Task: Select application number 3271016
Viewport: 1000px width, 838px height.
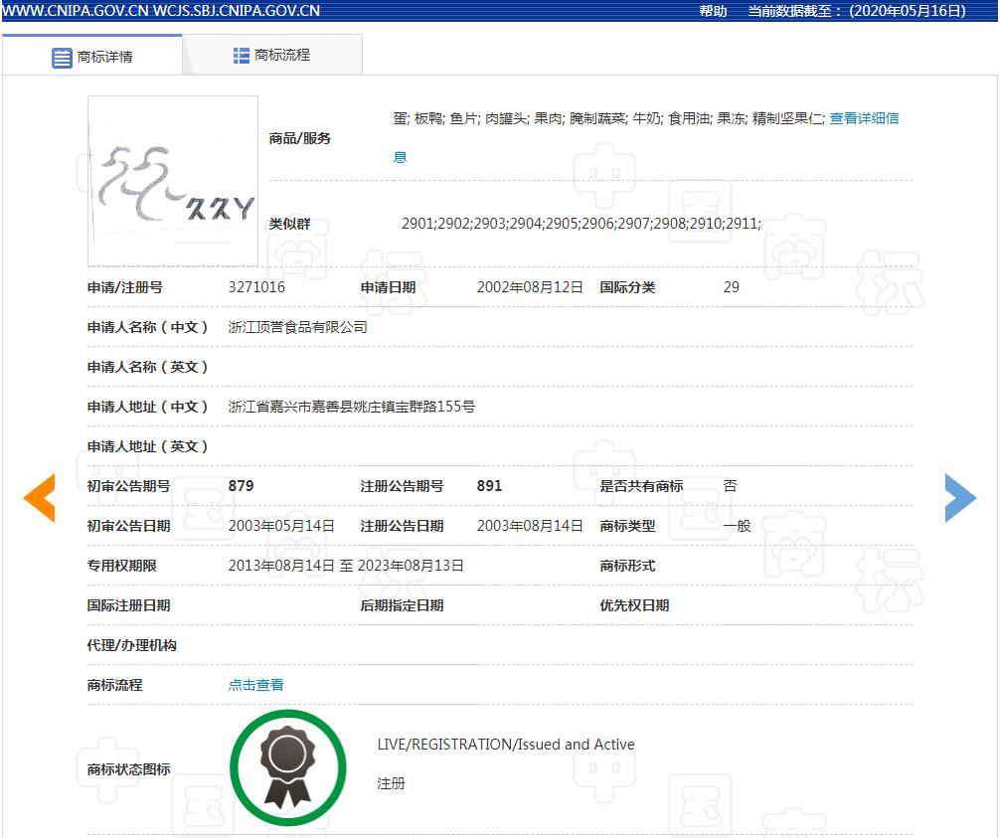Action: 259,287
